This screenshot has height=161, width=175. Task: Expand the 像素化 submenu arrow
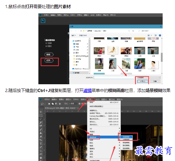point(119,148)
